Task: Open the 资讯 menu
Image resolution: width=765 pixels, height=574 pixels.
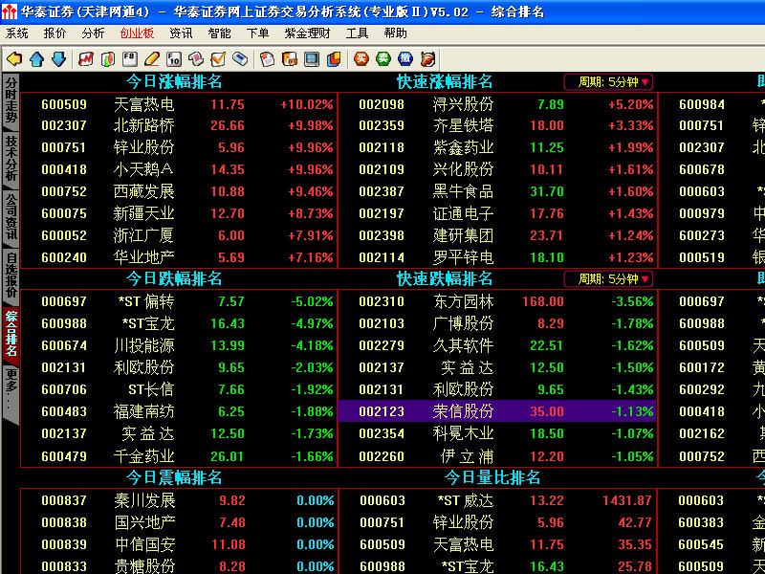Action: click(x=181, y=33)
